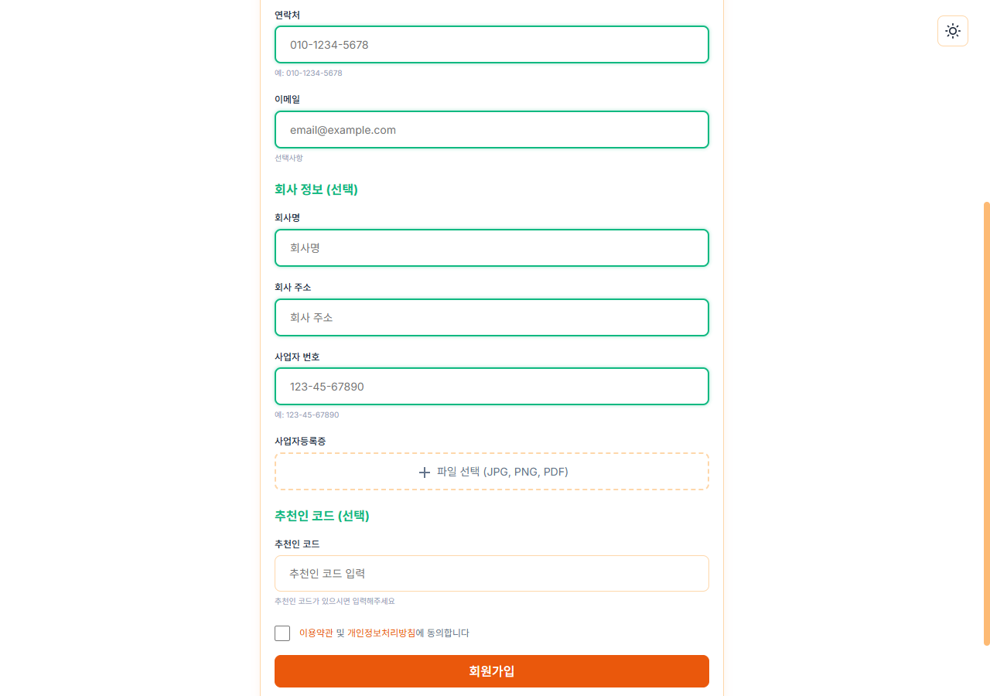Screen dimensions: 990x696
Task: Click the plus icon to upload a file
Action: [425, 471]
